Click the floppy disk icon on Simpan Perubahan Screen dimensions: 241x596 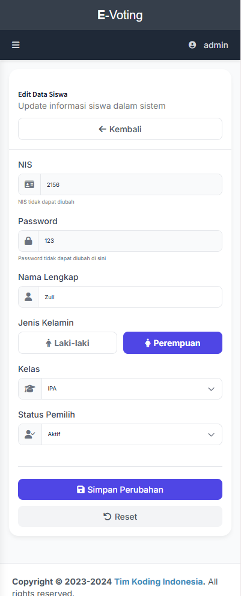81,490
